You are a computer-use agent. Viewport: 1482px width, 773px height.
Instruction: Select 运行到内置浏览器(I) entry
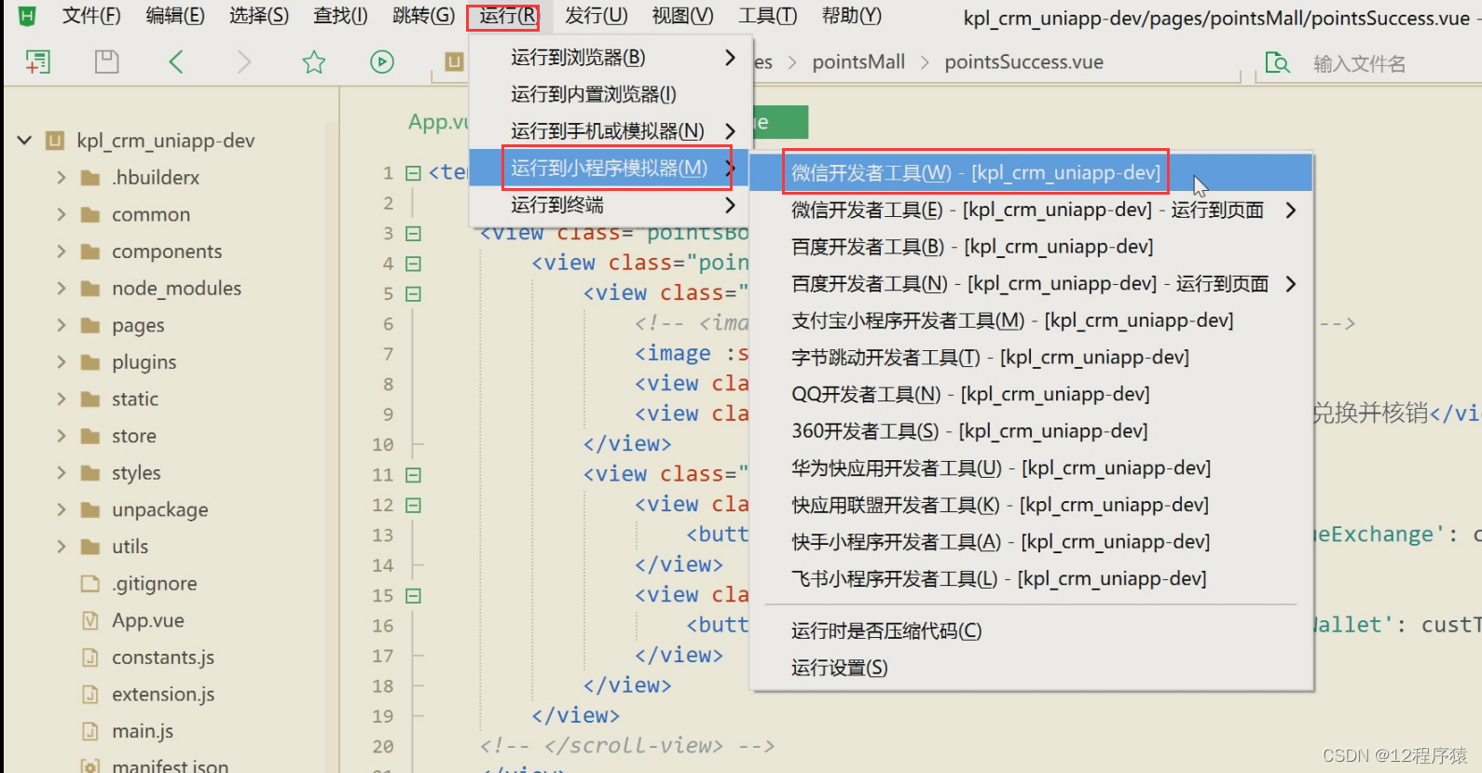tap(611, 94)
